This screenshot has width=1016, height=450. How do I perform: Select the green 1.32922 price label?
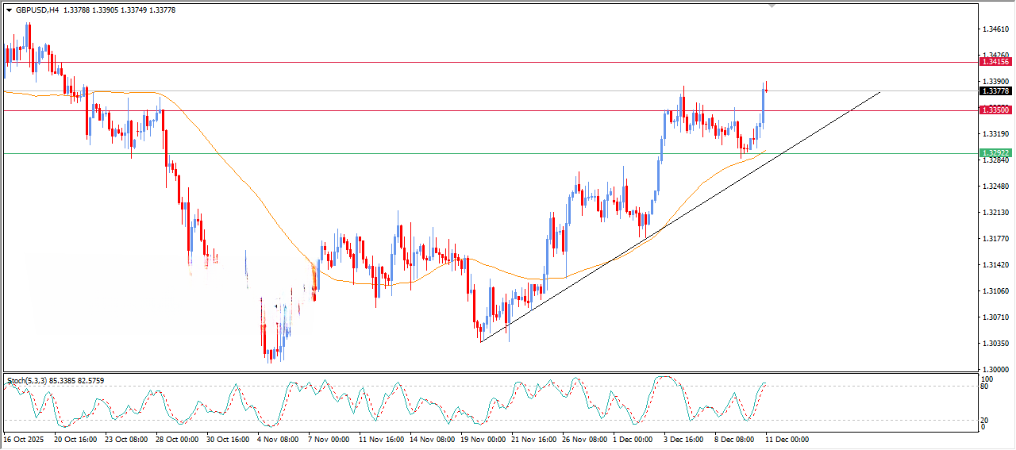click(995, 153)
